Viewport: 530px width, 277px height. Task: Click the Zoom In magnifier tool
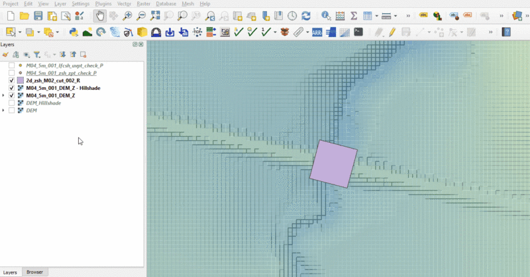[x=127, y=15]
